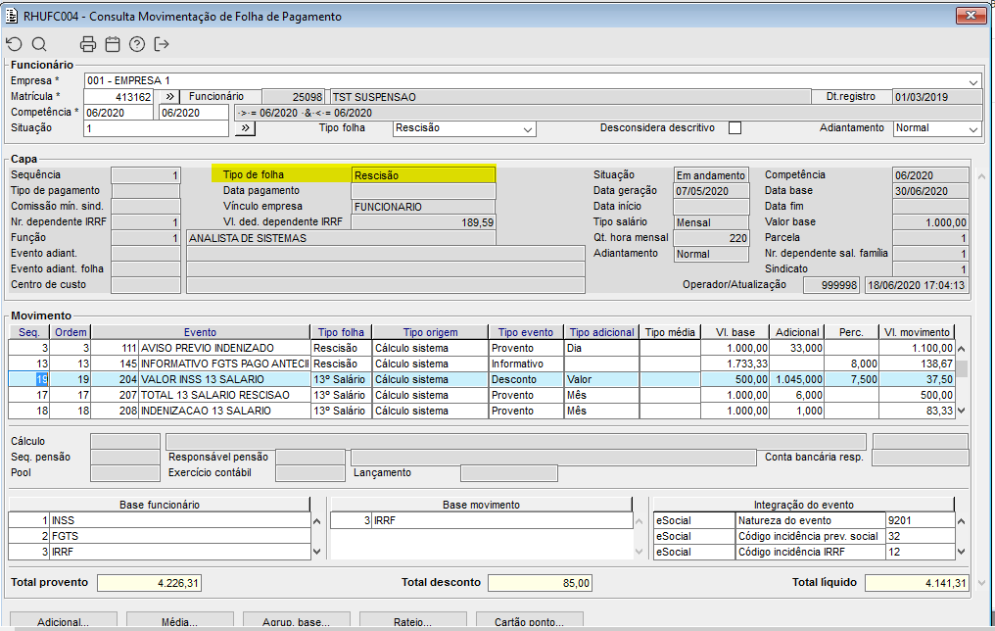Click the printer icon in toolbar

88,44
